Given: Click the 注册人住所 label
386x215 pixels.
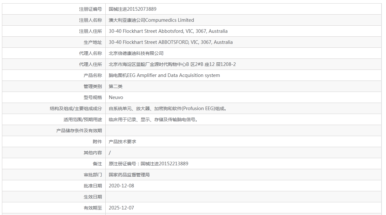Looking at the screenshot, I should (90, 31).
